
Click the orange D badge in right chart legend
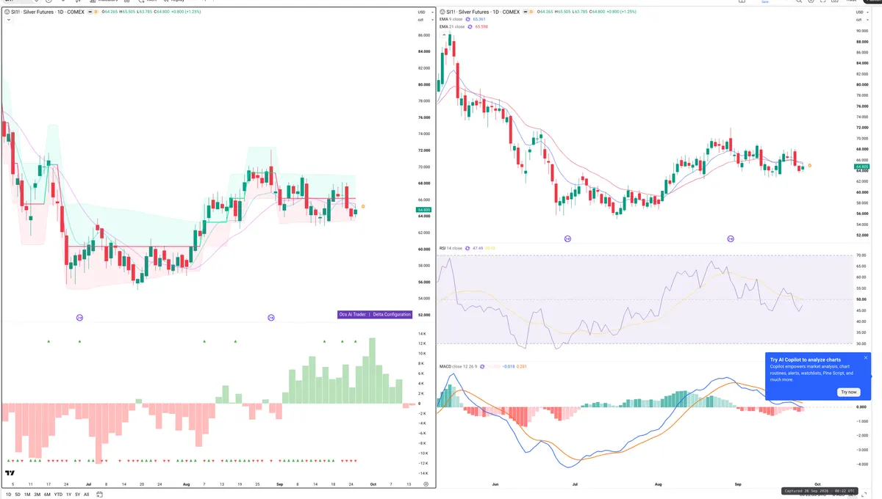click(531, 12)
